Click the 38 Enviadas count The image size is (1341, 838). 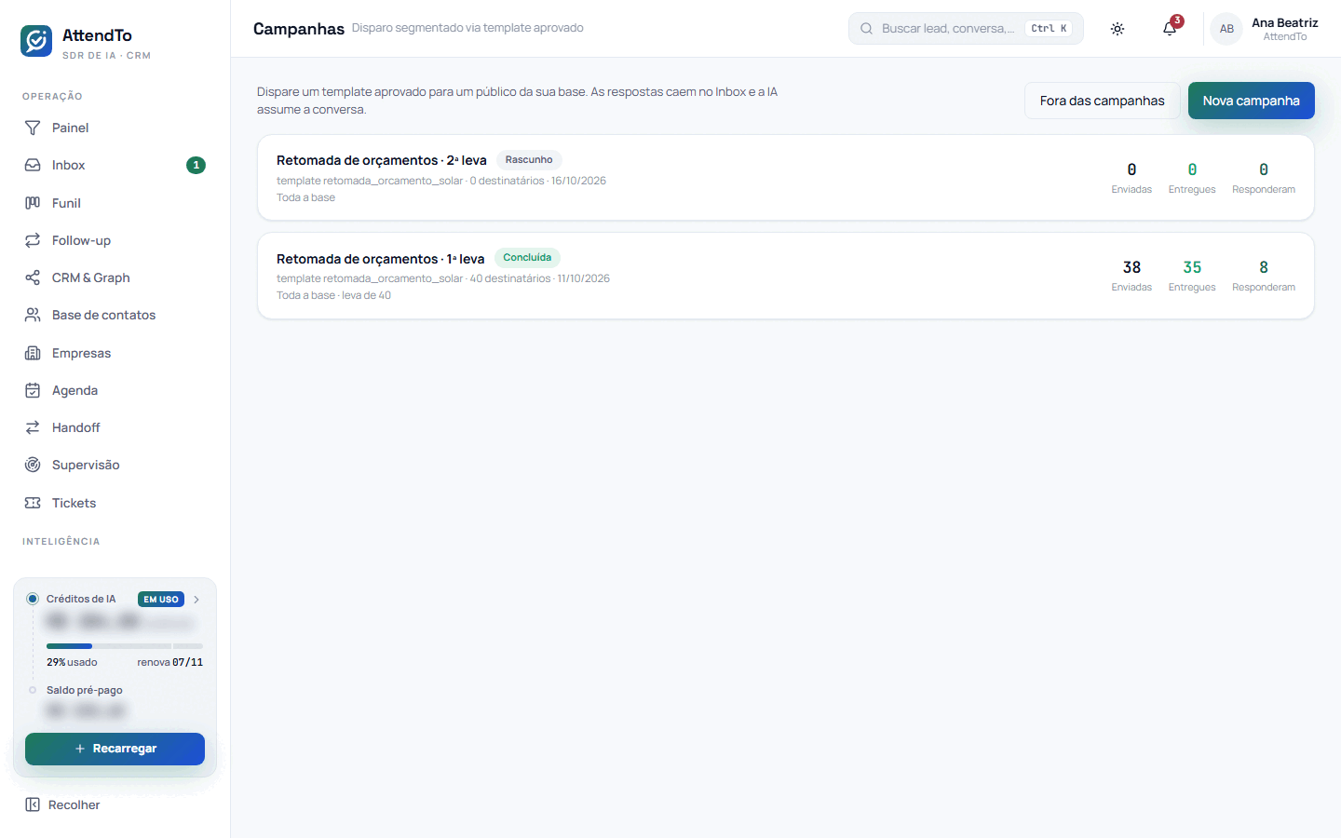click(1131, 276)
